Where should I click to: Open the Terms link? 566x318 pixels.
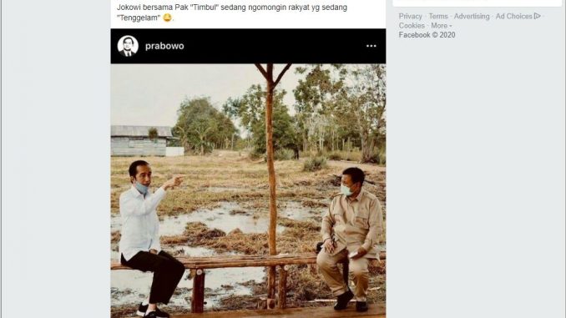(x=438, y=16)
